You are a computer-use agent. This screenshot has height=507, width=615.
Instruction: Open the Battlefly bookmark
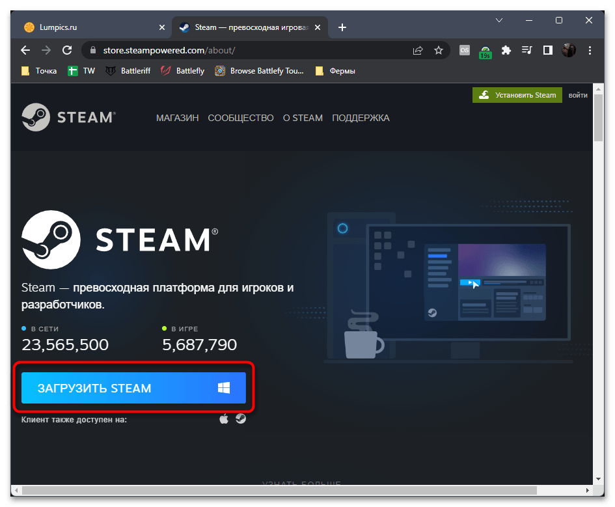pyautogui.click(x=183, y=71)
